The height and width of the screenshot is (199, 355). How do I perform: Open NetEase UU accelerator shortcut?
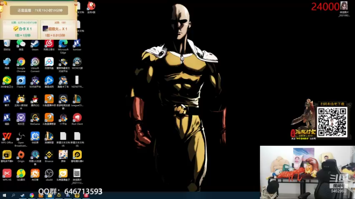pyautogui.click(x=35, y=158)
